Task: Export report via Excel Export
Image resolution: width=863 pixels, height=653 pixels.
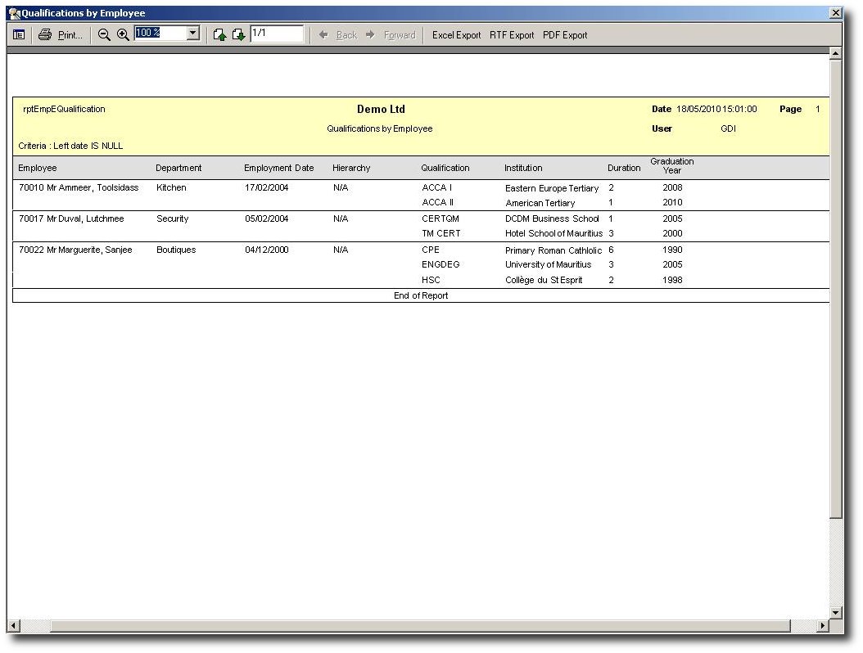Action: 456,35
